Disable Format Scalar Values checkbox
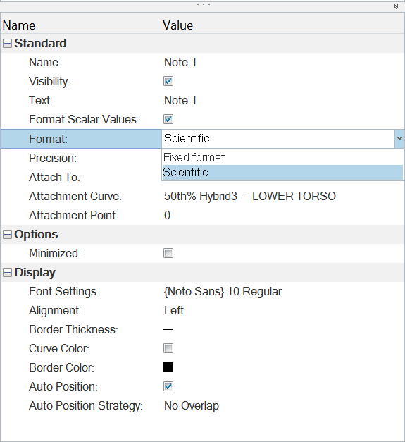This screenshot has height=442, width=405. [168, 119]
